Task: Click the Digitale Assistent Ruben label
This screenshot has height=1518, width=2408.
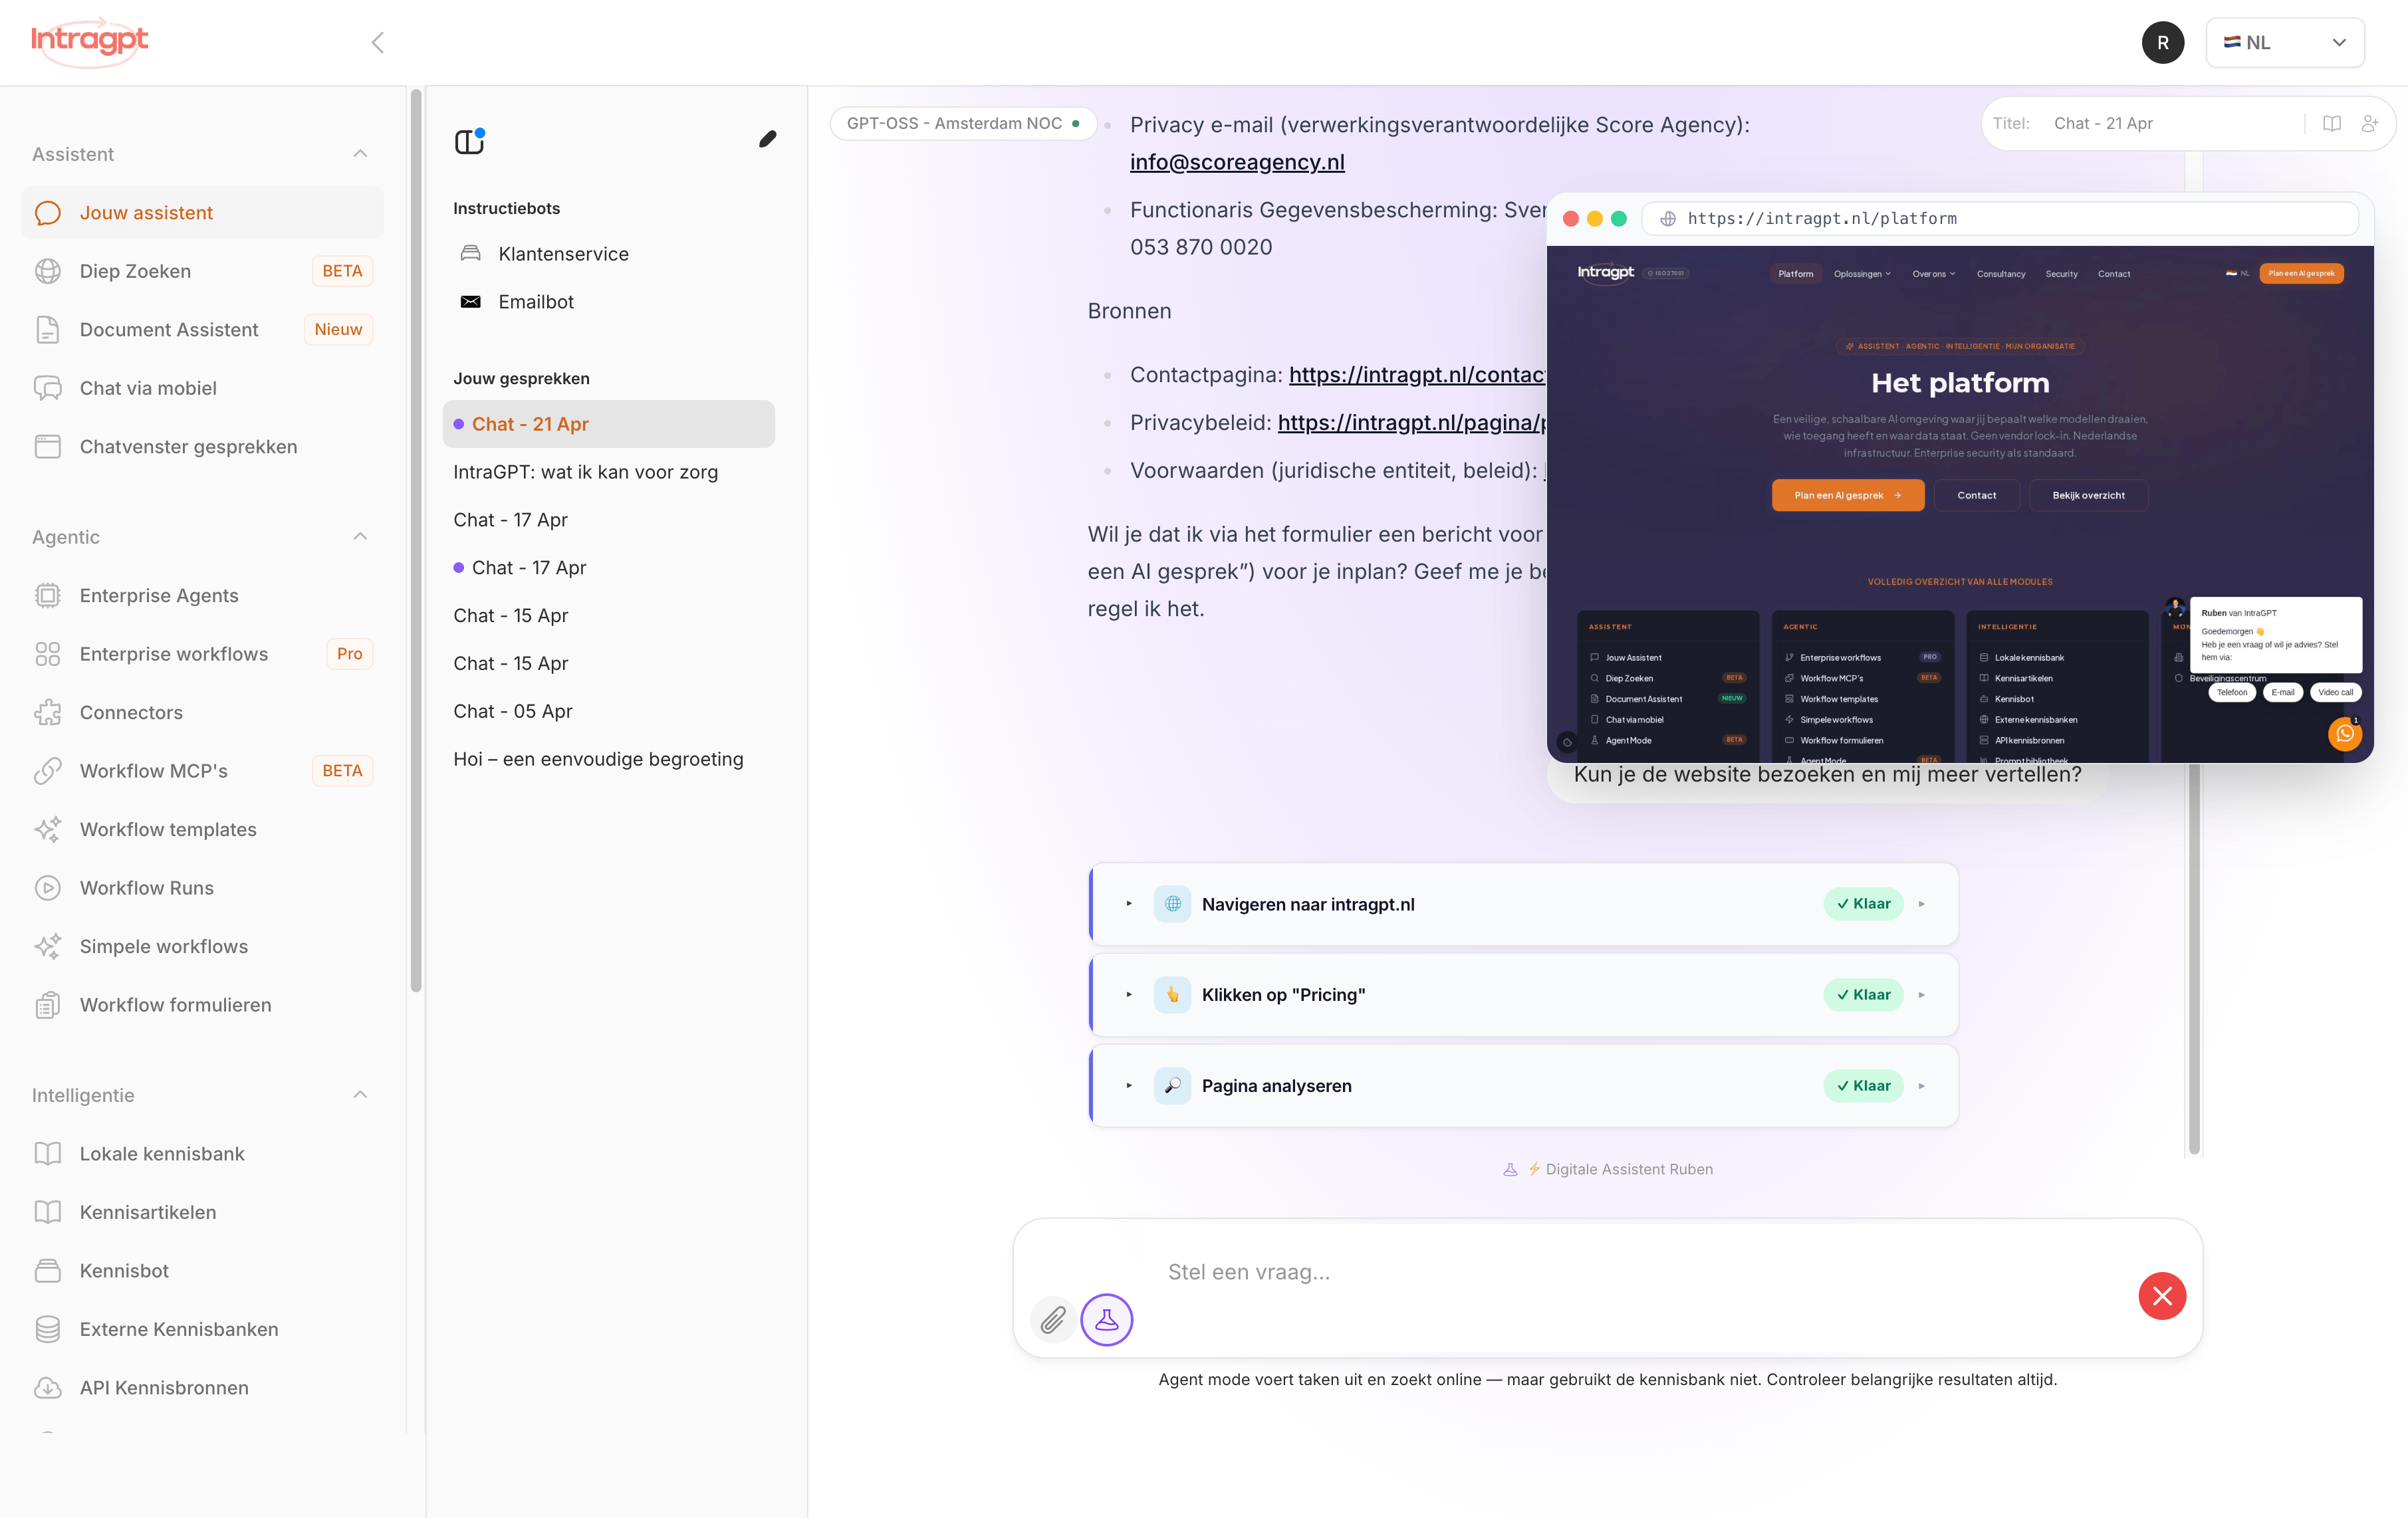Action: click(1628, 1169)
